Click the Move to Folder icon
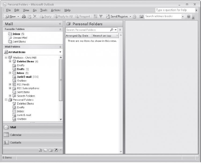This screenshot has width=201, height=163. [29, 17]
